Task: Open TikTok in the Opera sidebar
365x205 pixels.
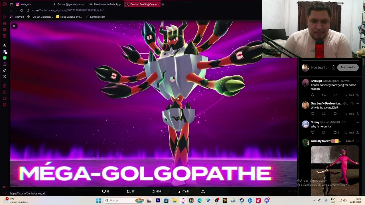Action: coord(5,70)
